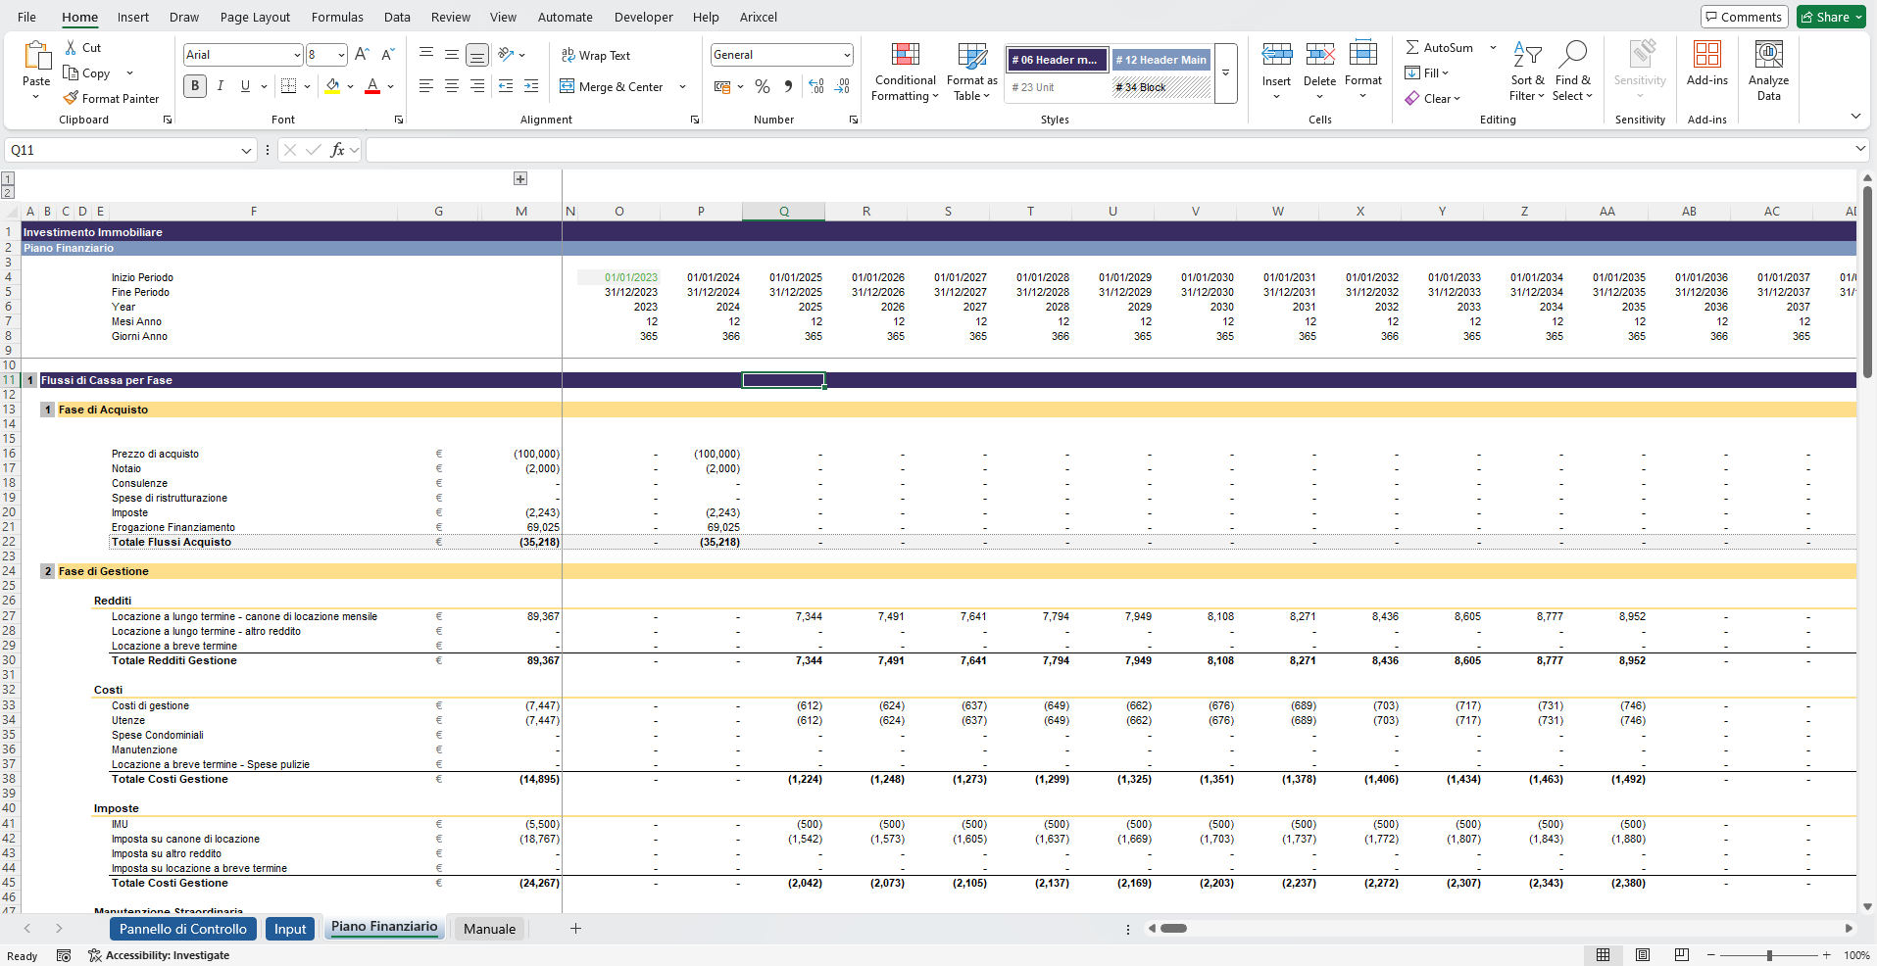The height and width of the screenshot is (966, 1877).
Task: Open the Comments button
Action: coord(1743,17)
